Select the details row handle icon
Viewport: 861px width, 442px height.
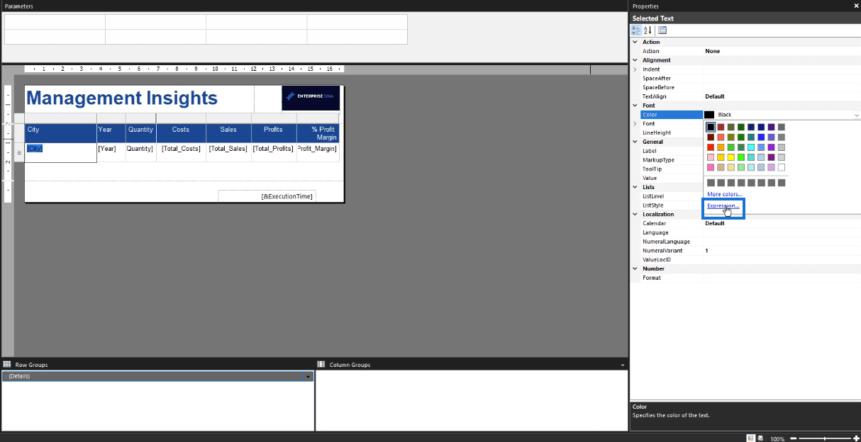tap(19, 152)
